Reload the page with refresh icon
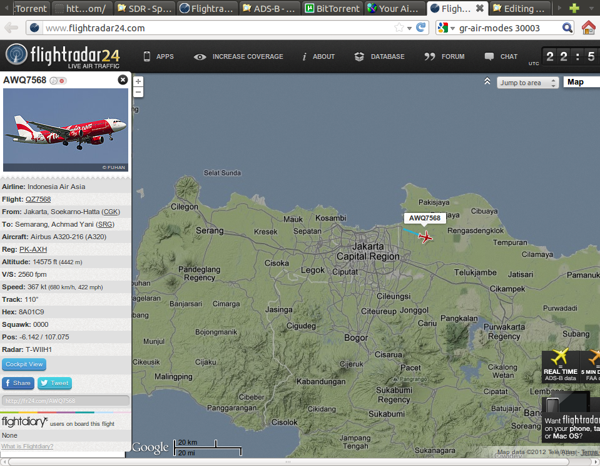 pyautogui.click(x=421, y=28)
